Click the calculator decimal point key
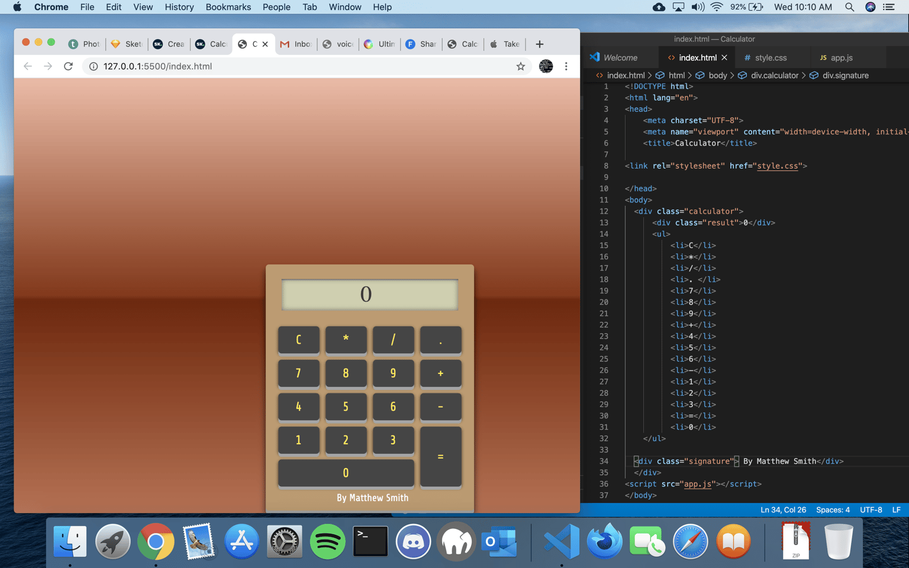This screenshot has width=909, height=568. coord(440,340)
